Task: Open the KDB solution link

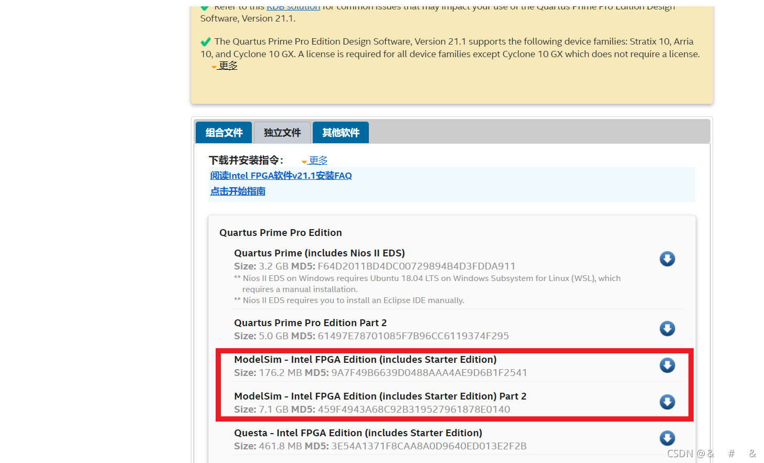Action: [293, 7]
